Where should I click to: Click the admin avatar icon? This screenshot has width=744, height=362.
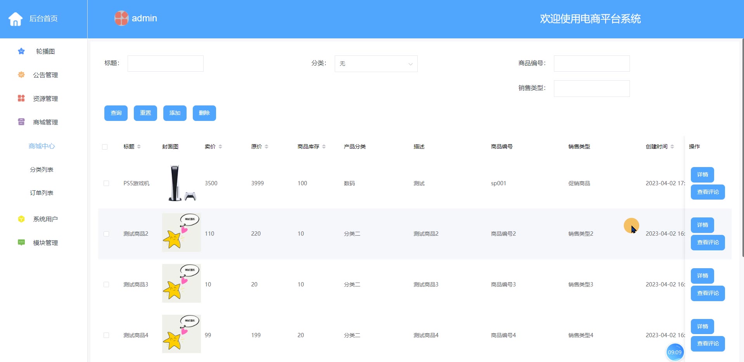121,18
